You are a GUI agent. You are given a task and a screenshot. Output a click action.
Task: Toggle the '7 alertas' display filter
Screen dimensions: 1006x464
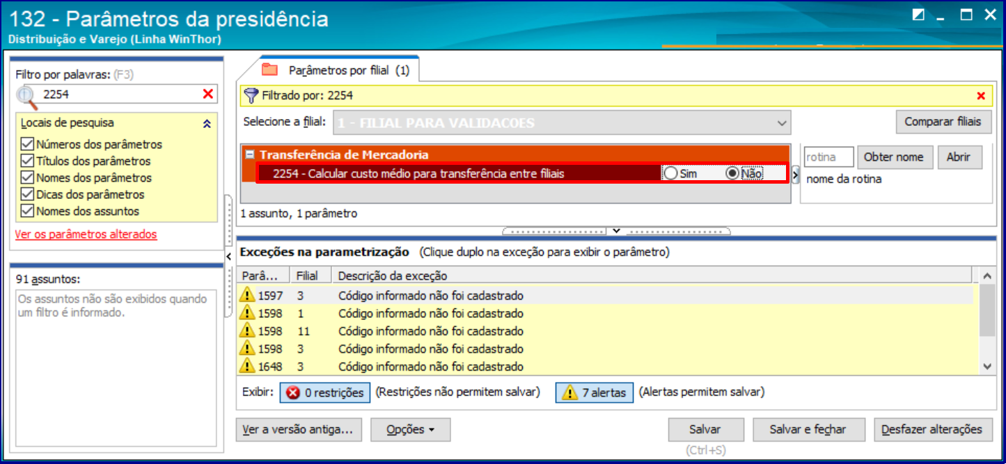594,392
